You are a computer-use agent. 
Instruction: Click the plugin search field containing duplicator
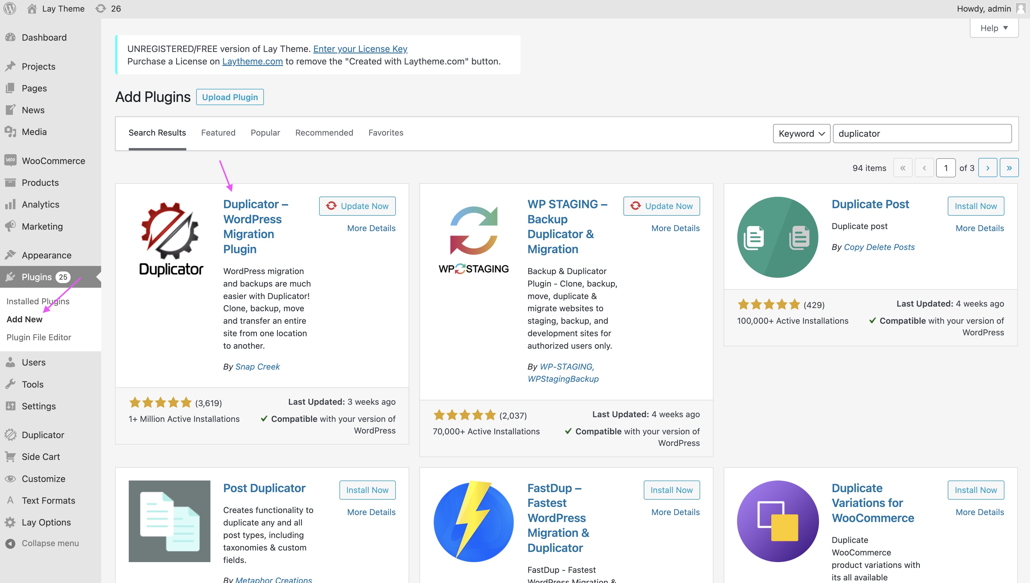pyautogui.click(x=922, y=133)
